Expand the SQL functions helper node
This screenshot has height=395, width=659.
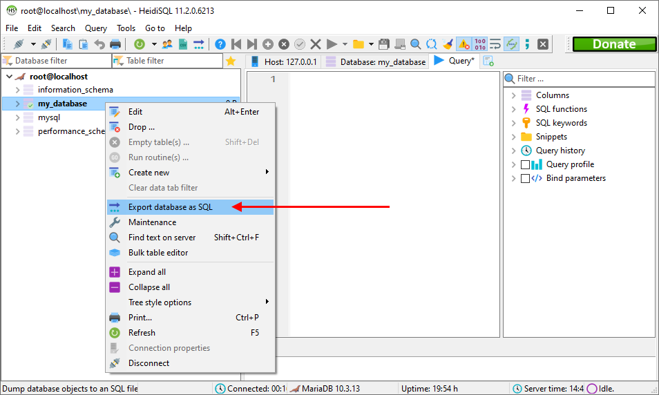click(x=513, y=109)
